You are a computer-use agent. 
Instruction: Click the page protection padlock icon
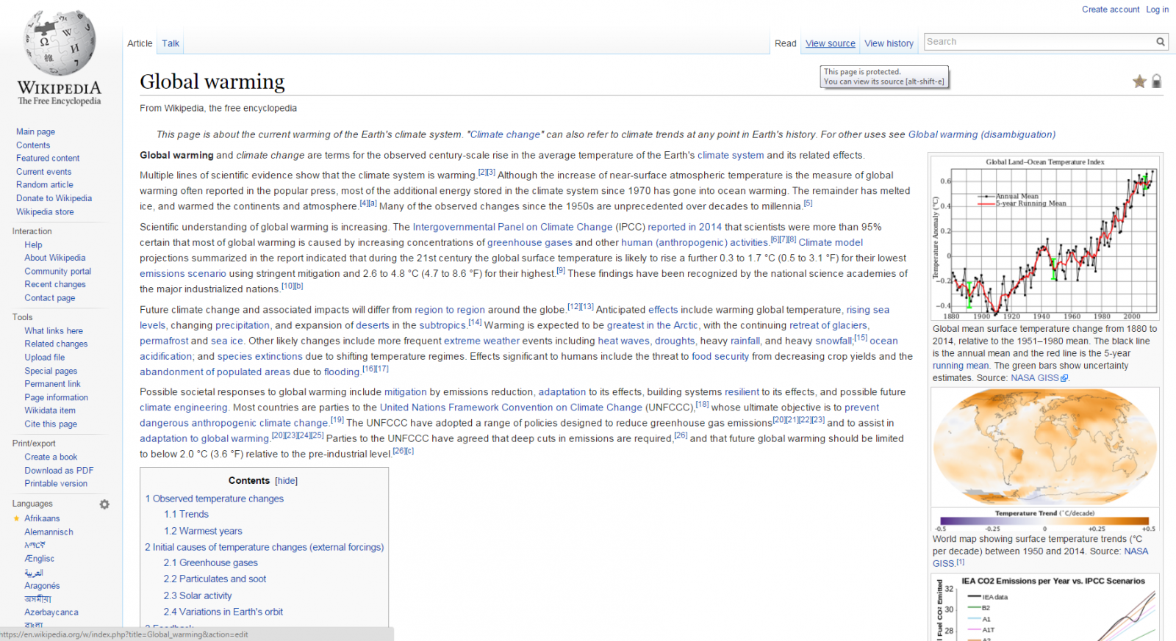point(1156,82)
